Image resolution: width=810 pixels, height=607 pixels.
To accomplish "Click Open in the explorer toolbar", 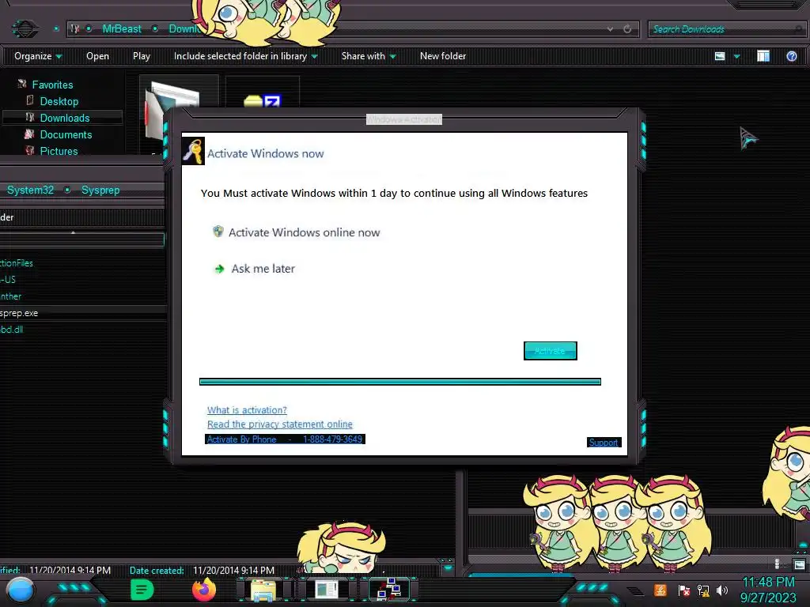I will [97, 56].
